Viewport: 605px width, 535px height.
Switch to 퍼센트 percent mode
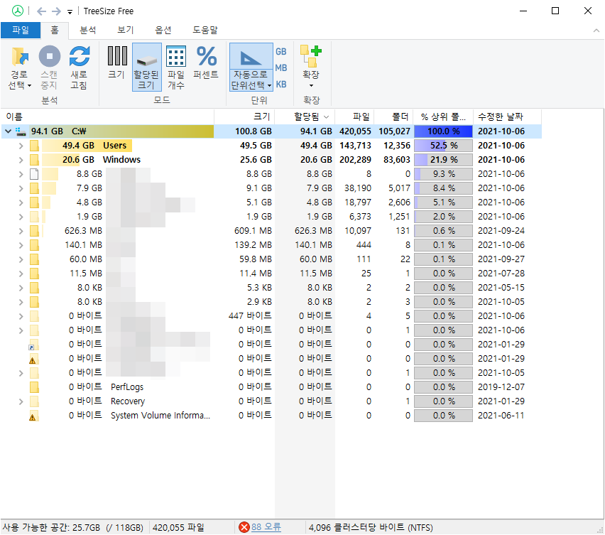(206, 63)
